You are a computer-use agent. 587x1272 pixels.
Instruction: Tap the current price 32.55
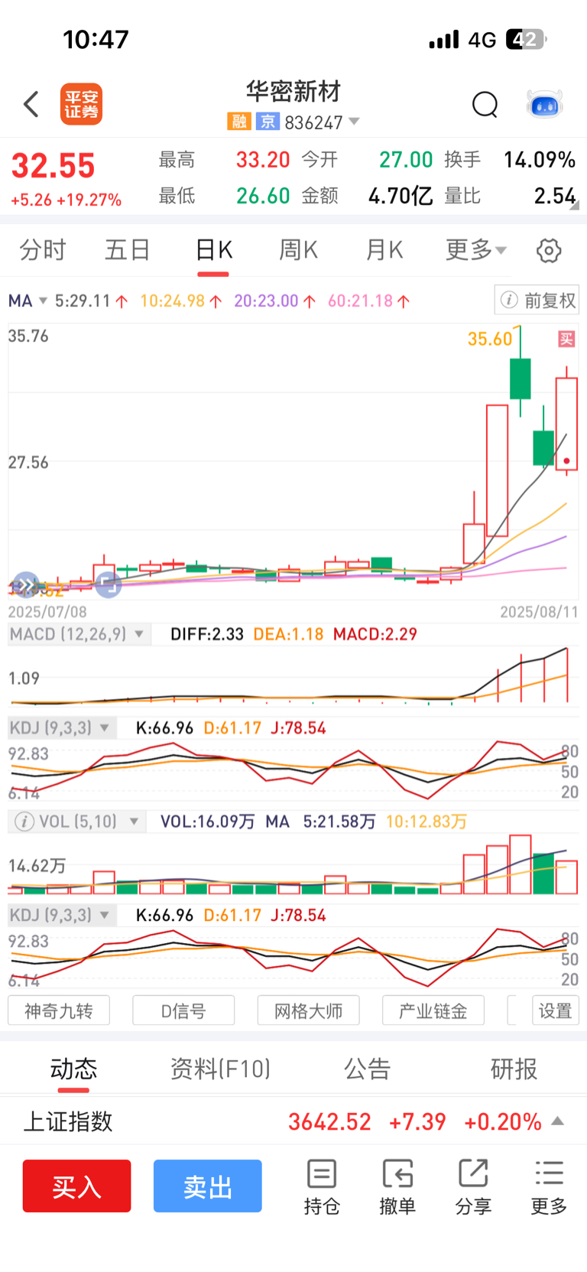point(54,166)
